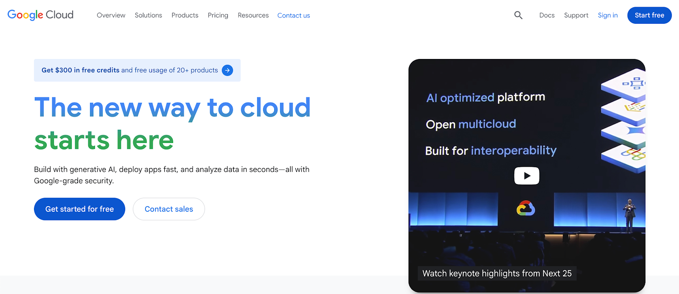Click the Sign in link
This screenshot has height=294, width=679.
(x=608, y=15)
